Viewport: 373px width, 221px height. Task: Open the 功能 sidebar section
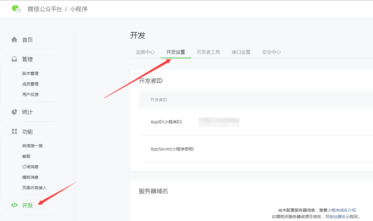point(27,132)
